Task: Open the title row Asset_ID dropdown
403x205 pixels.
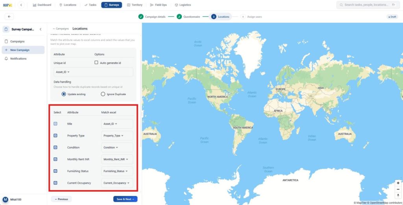Action: pos(117,124)
